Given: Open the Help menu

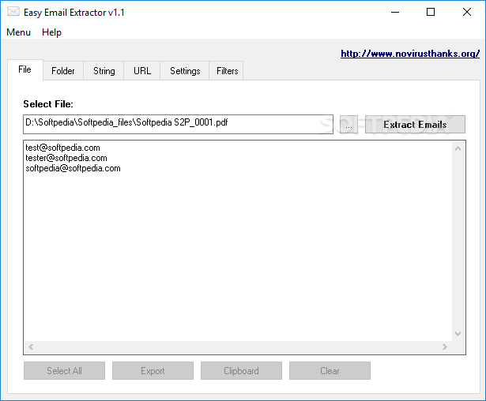Looking at the screenshot, I should click(52, 32).
